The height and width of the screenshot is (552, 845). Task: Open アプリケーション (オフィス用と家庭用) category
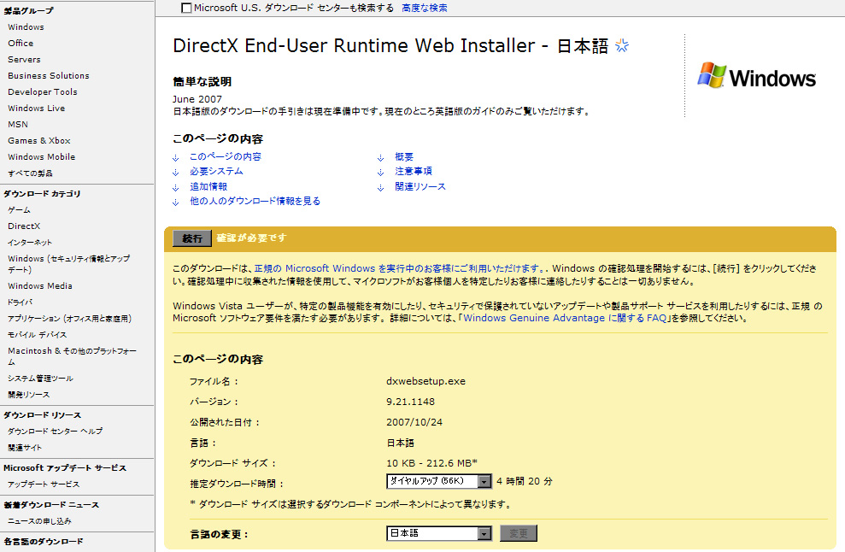69,319
